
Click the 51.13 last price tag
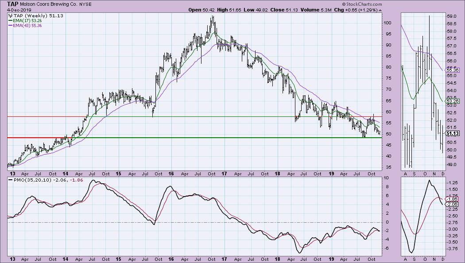point(453,133)
